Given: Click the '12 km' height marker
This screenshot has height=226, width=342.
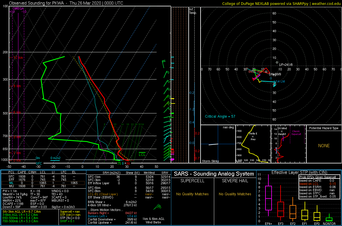Looking at the screenshot, I should click(18, 58).
